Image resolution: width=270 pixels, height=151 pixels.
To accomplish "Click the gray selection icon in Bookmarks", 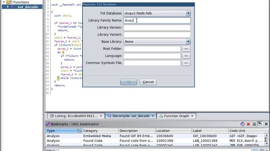I will 254,124.
